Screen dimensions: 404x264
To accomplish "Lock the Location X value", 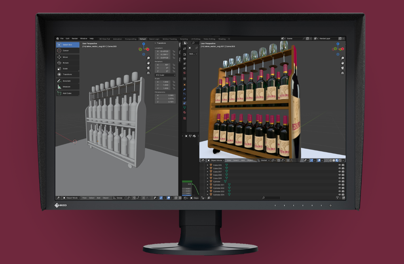I will point(174,51).
